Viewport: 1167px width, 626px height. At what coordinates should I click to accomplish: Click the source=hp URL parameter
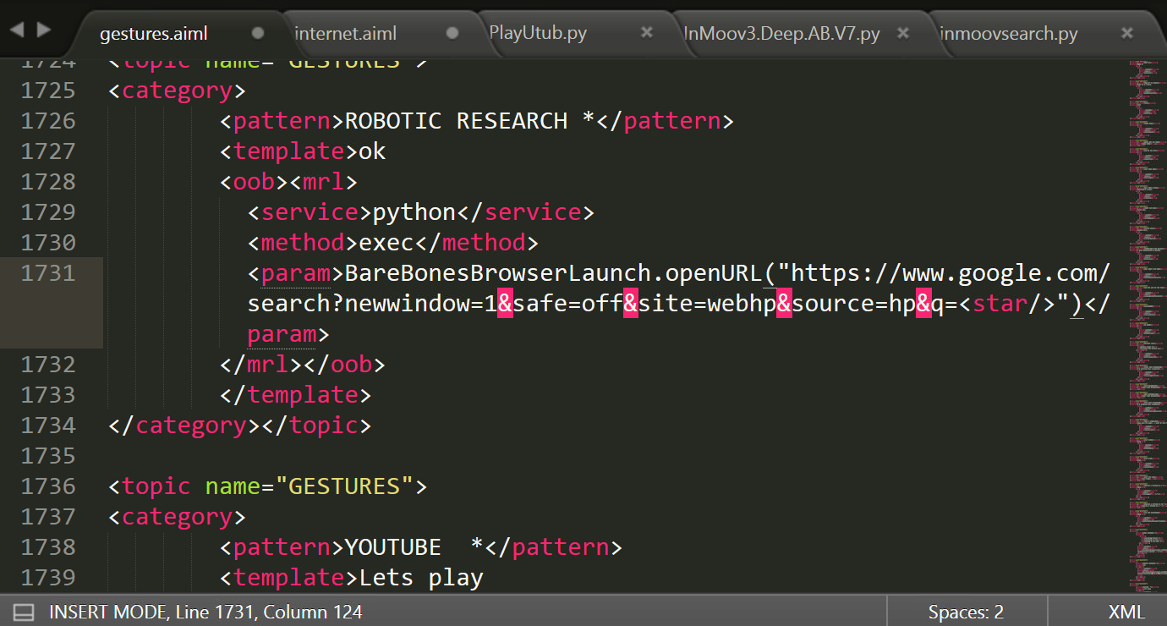click(853, 304)
